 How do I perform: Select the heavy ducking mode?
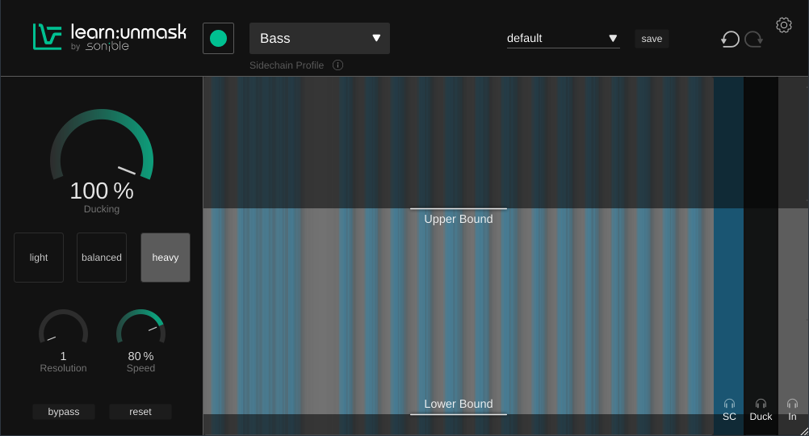tap(166, 258)
